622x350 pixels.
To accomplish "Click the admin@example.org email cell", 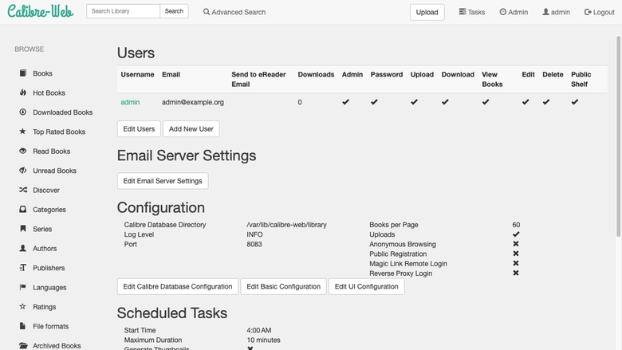I will (x=193, y=102).
